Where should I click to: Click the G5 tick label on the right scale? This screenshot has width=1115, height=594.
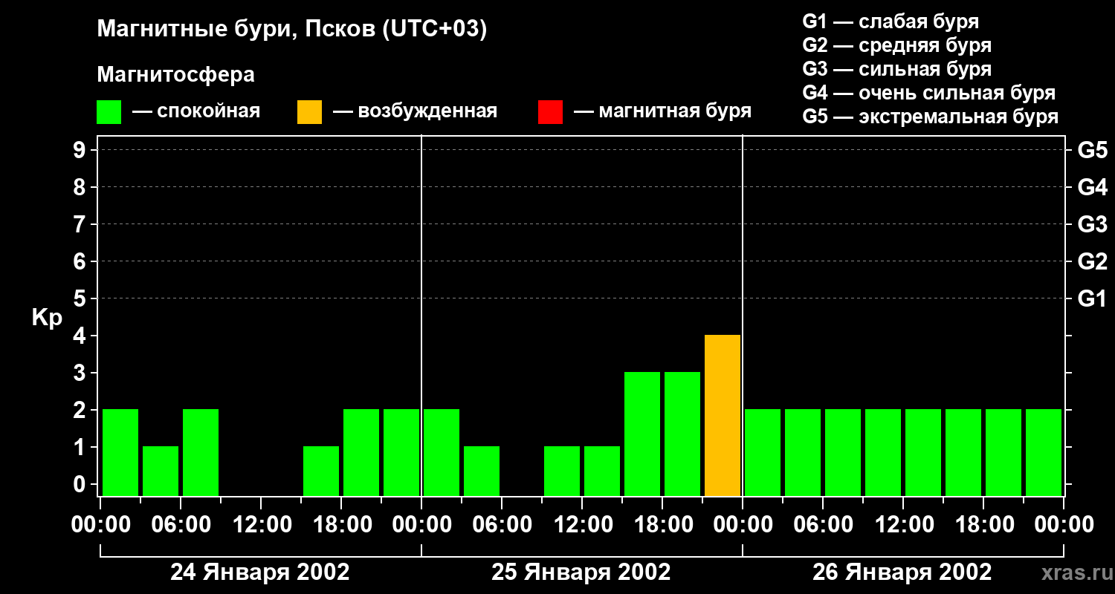coord(1092,150)
